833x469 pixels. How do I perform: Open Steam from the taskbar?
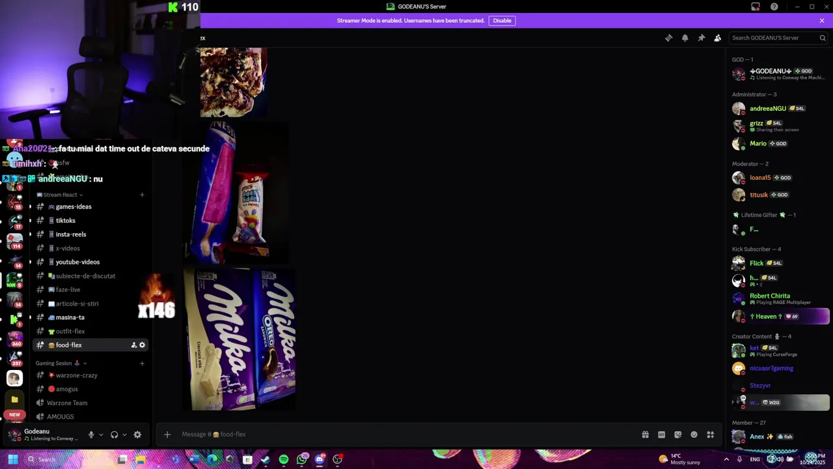click(266, 459)
